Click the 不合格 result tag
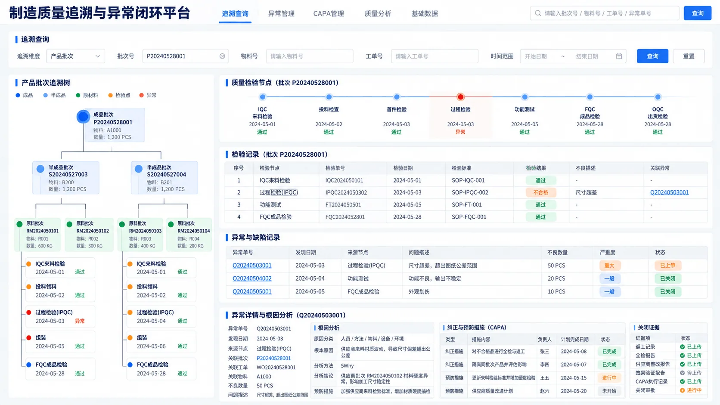The height and width of the screenshot is (405, 720). 540,192
